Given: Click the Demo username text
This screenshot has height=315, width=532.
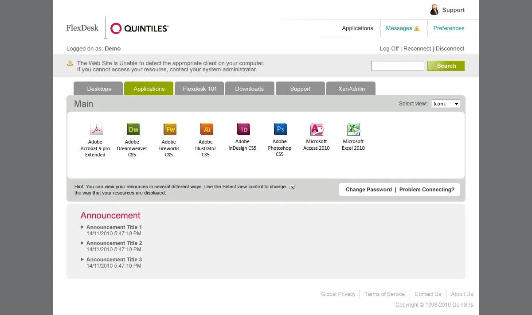Looking at the screenshot, I should [113, 49].
